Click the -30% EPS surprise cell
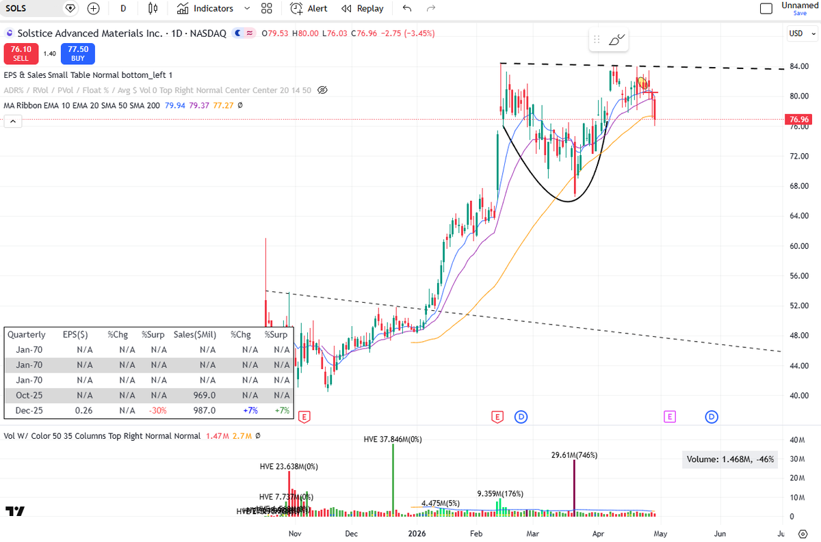This screenshot has height=542, width=821. click(x=158, y=411)
